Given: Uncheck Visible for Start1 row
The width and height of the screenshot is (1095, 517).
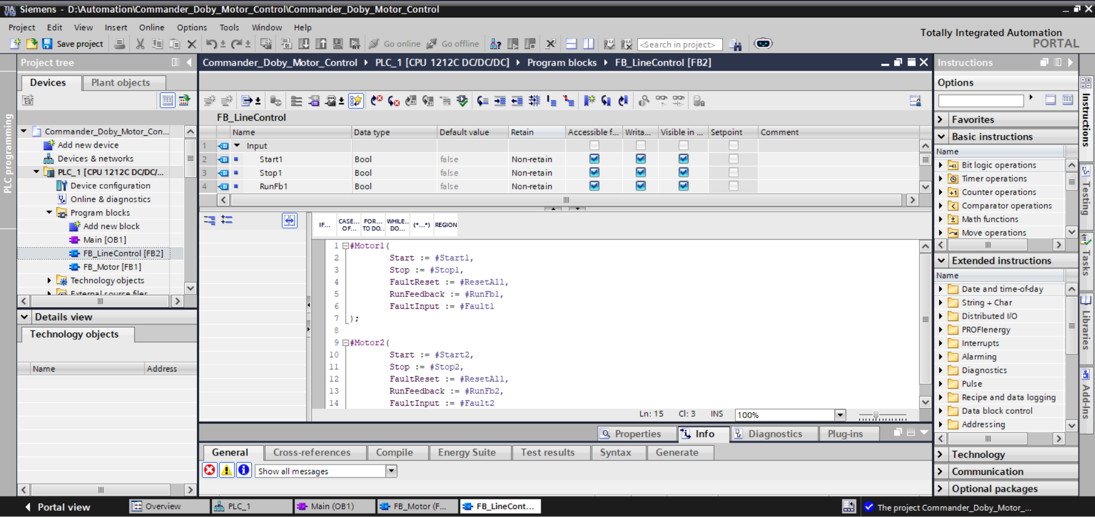Looking at the screenshot, I should click(x=683, y=159).
